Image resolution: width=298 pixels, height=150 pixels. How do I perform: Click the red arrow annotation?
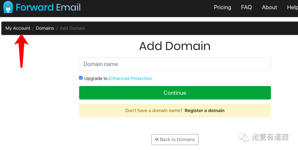pyautogui.click(x=21, y=50)
